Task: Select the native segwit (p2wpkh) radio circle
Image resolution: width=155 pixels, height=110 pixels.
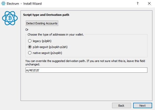Action: tap(30, 53)
